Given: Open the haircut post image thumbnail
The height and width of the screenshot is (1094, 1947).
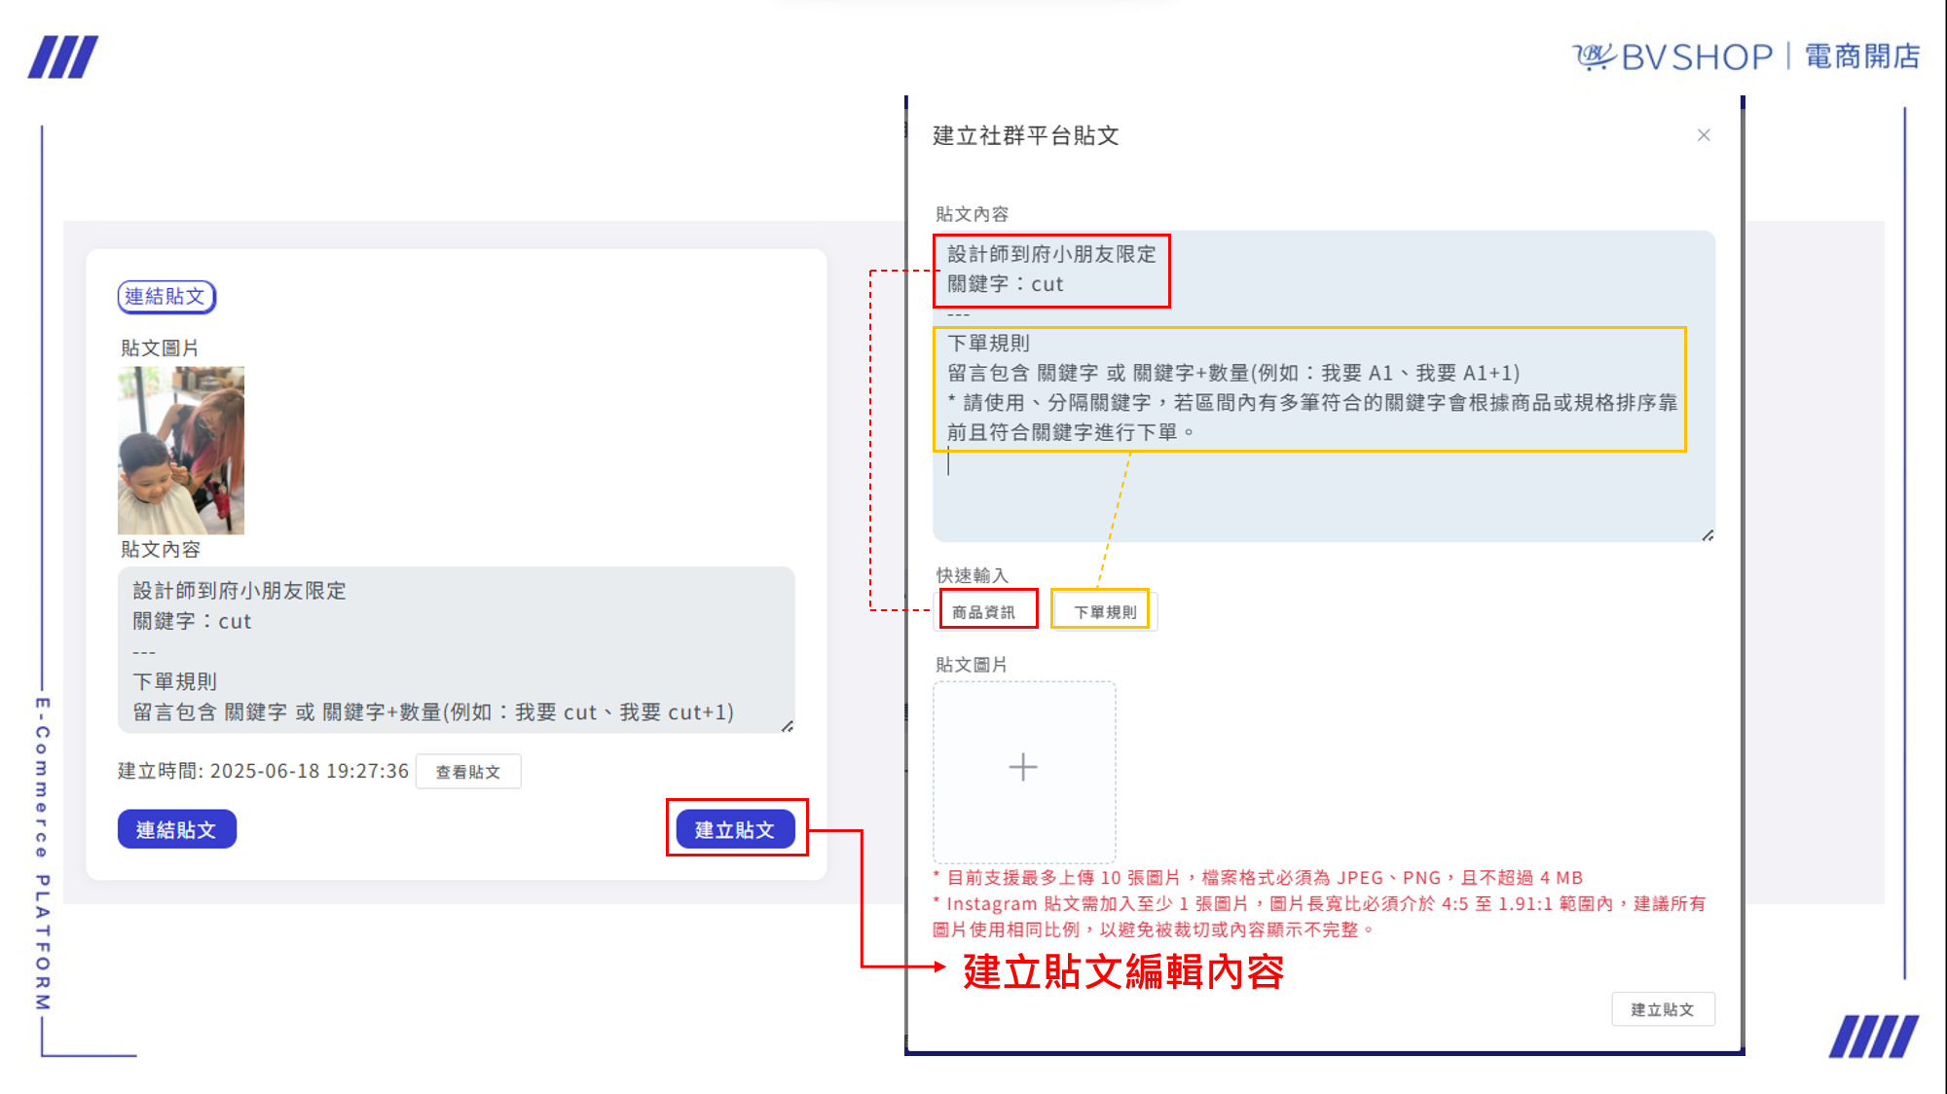Looking at the screenshot, I should click(181, 451).
